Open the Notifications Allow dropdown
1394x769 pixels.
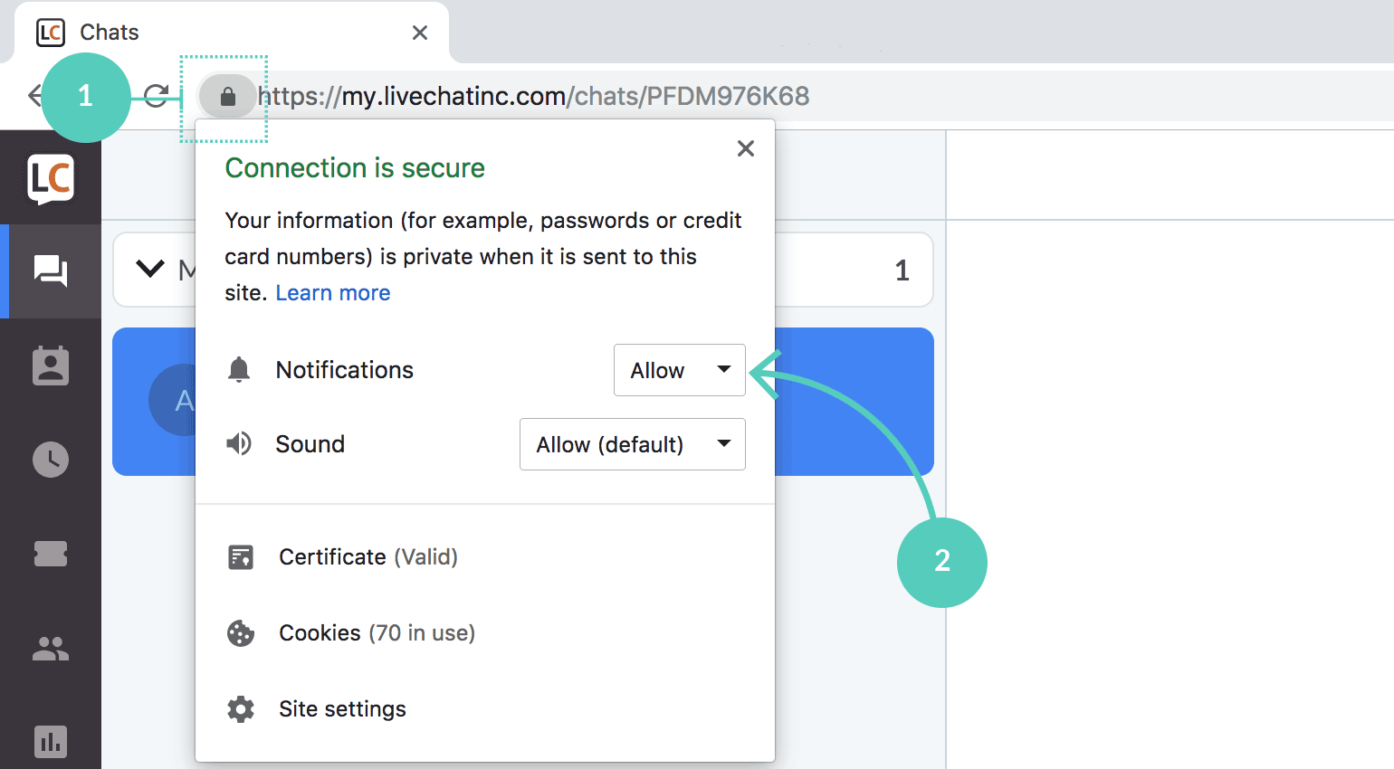tap(680, 370)
